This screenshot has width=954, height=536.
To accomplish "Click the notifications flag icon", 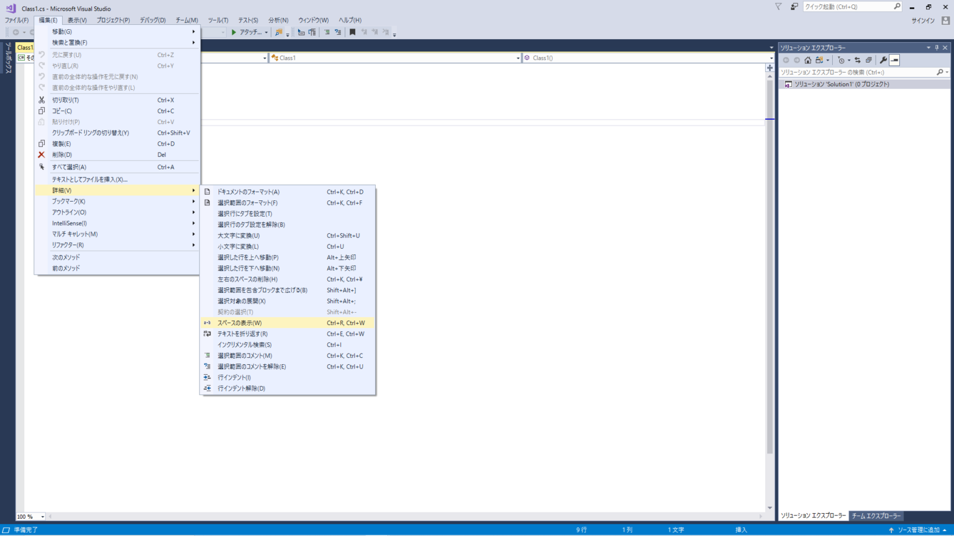I will (778, 7).
